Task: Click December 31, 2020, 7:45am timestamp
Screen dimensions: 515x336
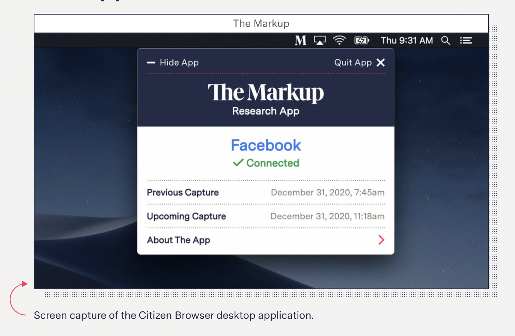Action: click(328, 192)
